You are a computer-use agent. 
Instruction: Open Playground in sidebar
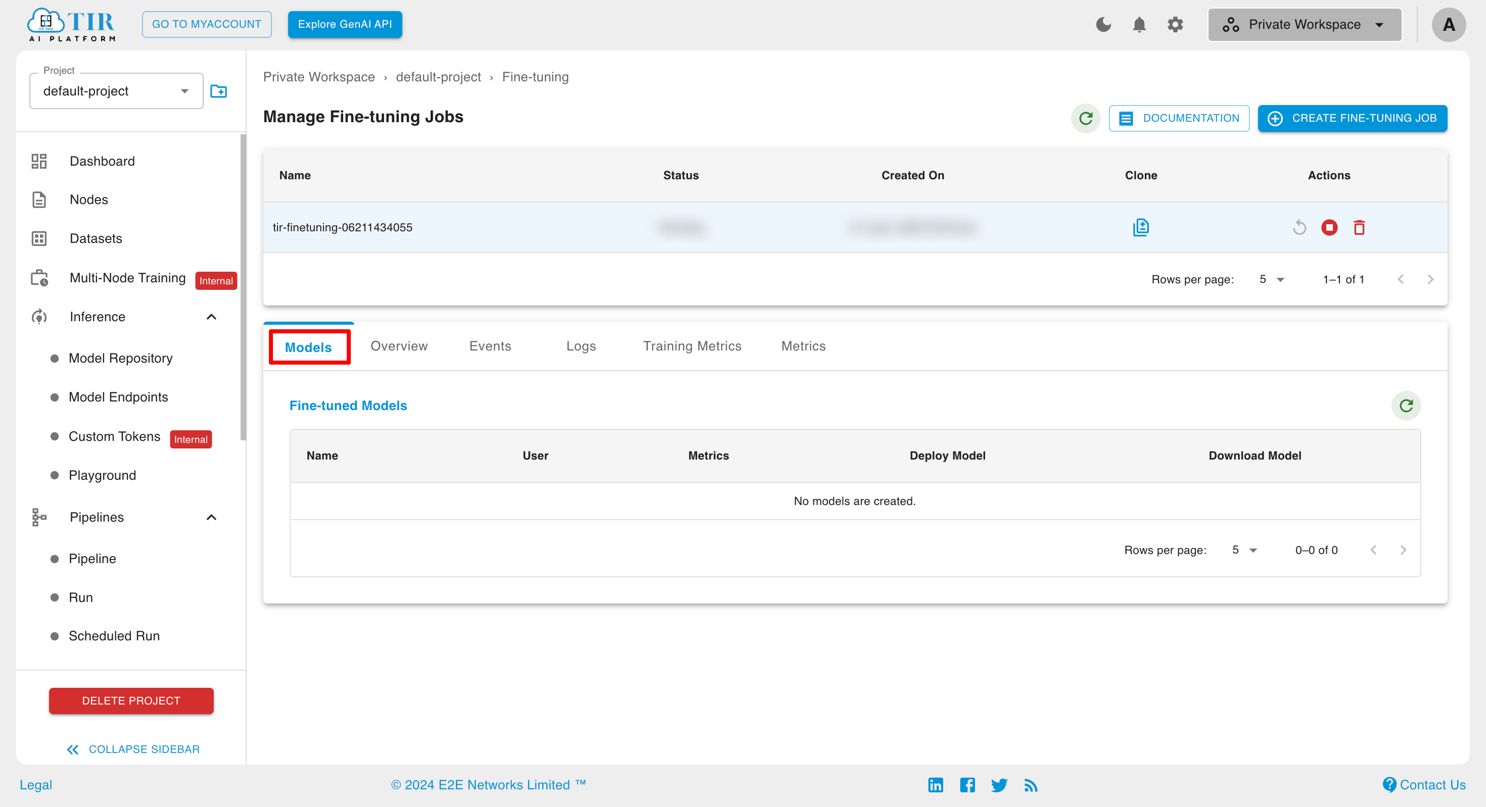102,476
